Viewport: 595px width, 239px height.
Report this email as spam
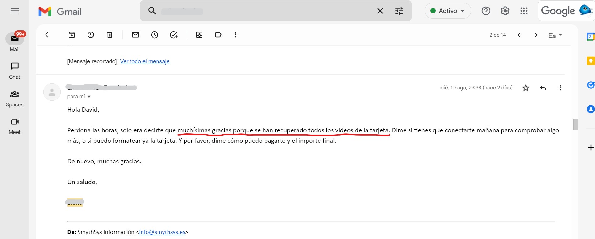[x=91, y=35]
